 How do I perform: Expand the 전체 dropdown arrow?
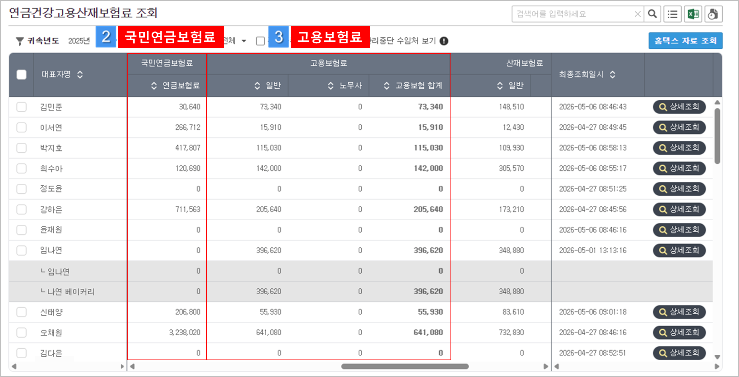pyautogui.click(x=244, y=41)
